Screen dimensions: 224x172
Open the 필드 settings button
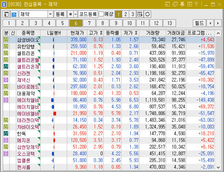199,23
